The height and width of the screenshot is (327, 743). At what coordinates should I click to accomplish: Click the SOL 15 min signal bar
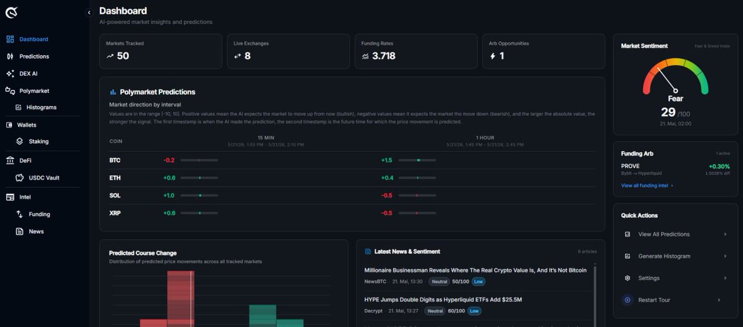coord(199,195)
